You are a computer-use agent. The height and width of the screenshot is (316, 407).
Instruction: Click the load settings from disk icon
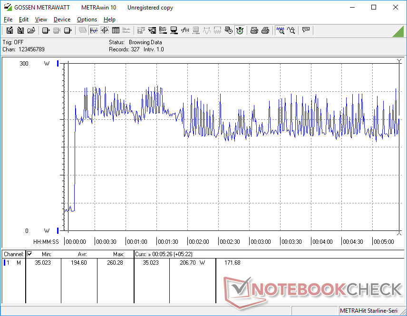pyautogui.click(x=152, y=30)
